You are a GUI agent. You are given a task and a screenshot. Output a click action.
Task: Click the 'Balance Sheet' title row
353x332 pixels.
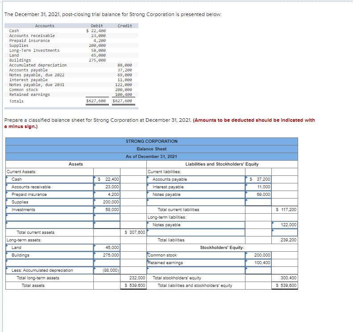pos(152,149)
